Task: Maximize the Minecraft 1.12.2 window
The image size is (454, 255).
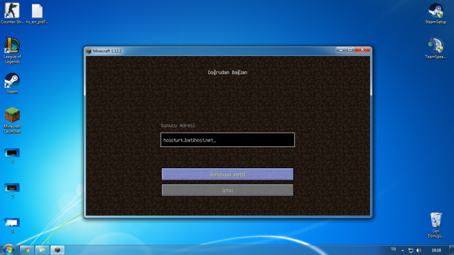Action: [x=350, y=50]
